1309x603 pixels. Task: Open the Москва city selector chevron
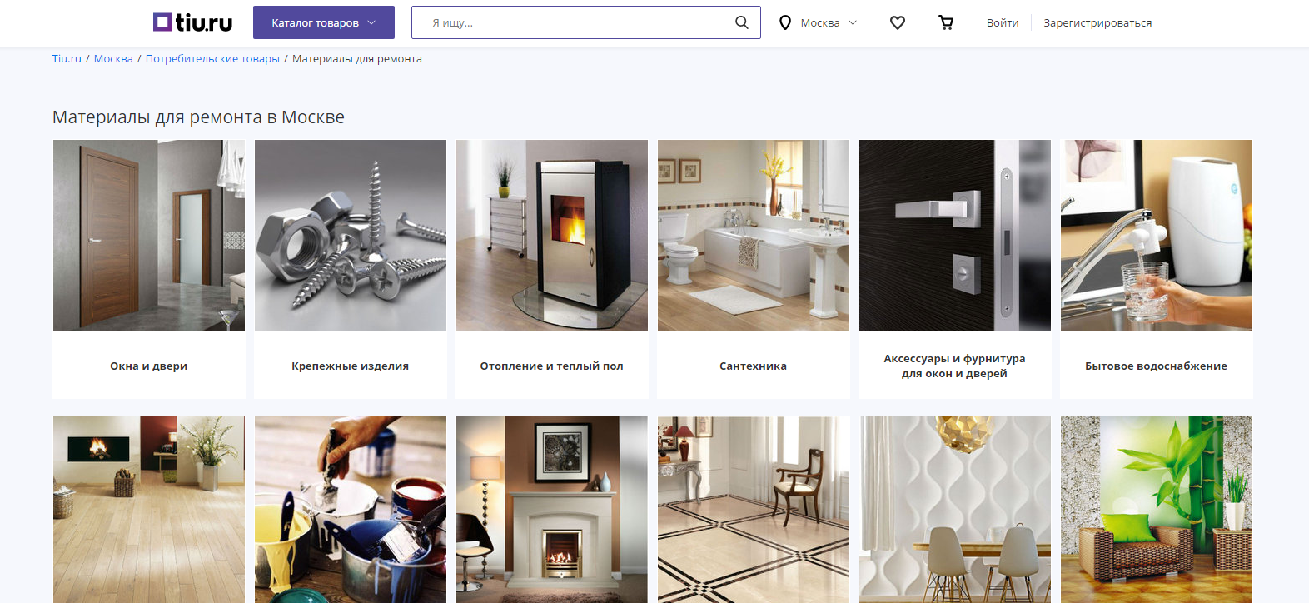853,22
